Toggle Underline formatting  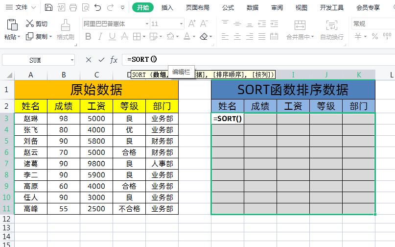112,37
